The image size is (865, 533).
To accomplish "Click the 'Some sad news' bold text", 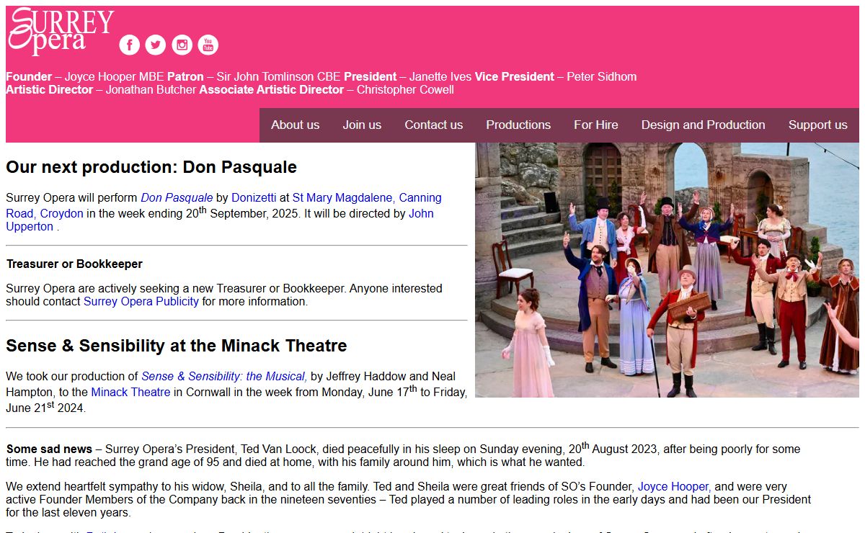I will [49, 449].
